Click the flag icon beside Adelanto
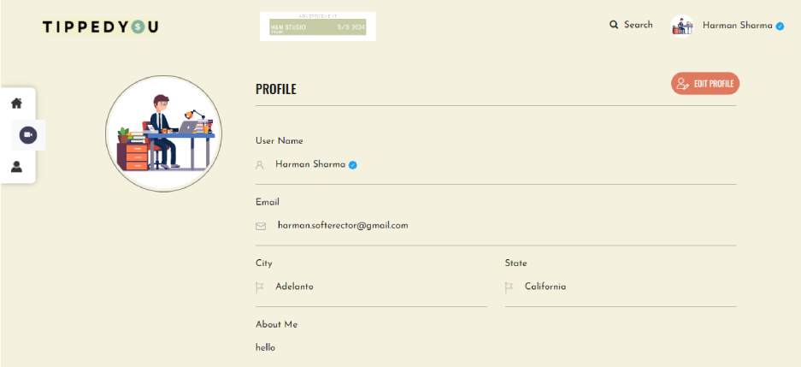This screenshot has height=367, width=801. (x=260, y=287)
